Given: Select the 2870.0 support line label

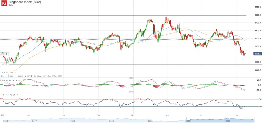Looking at the screenshot, I should [x=4, y=64].
